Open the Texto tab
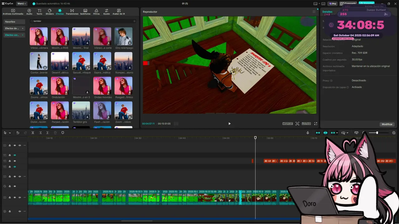Viewport: 399px width, 224px height. pos(39,12)
